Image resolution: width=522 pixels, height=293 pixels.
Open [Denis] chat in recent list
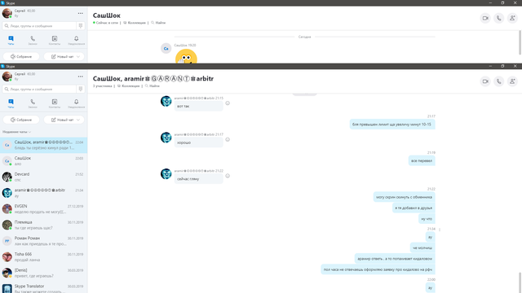[43, 273]
